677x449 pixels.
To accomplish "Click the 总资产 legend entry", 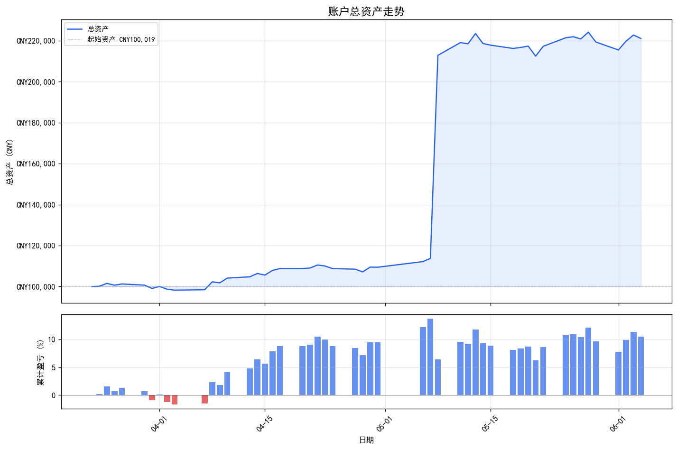I will pyautogui.click(x=98, y=29).
